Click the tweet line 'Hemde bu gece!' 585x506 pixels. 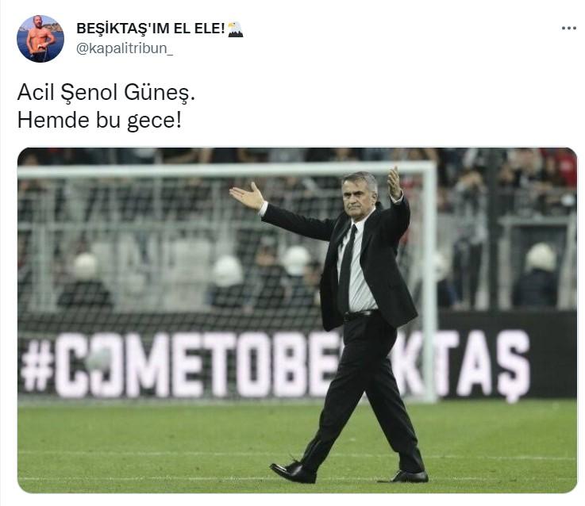(99, 120)
